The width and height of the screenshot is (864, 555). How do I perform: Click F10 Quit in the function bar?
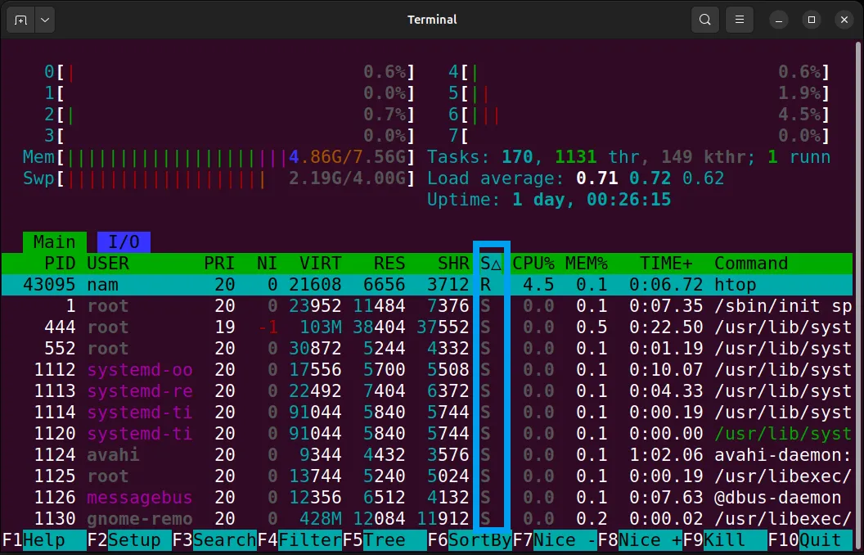tap(810, 540)
